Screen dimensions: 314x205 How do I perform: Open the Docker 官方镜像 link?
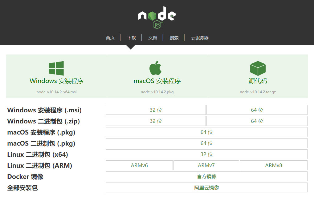coord(206,176)
